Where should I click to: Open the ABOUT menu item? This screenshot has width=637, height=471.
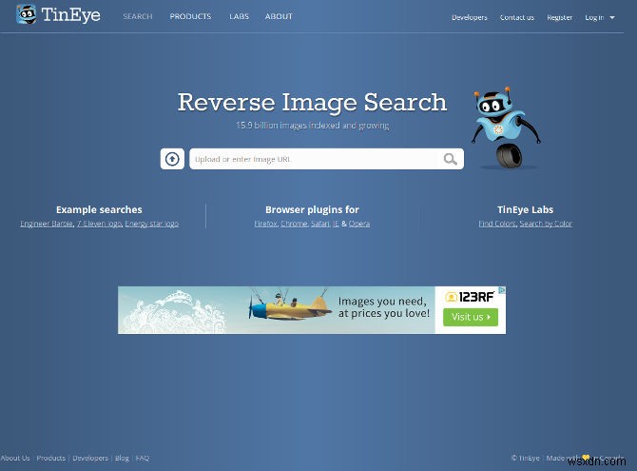(x=279, y=16)
